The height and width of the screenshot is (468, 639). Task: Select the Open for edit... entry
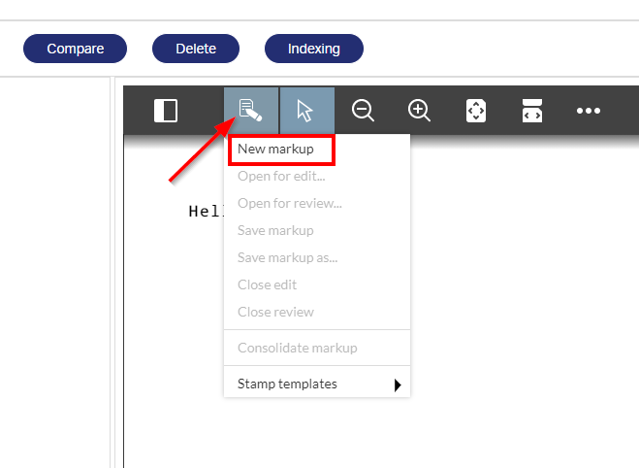point(281,176)
